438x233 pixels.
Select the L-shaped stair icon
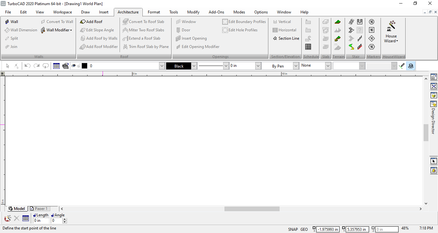tap(351, 30)
